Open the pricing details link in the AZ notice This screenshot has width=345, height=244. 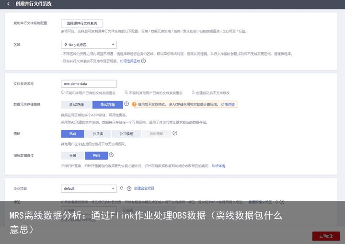228,105
